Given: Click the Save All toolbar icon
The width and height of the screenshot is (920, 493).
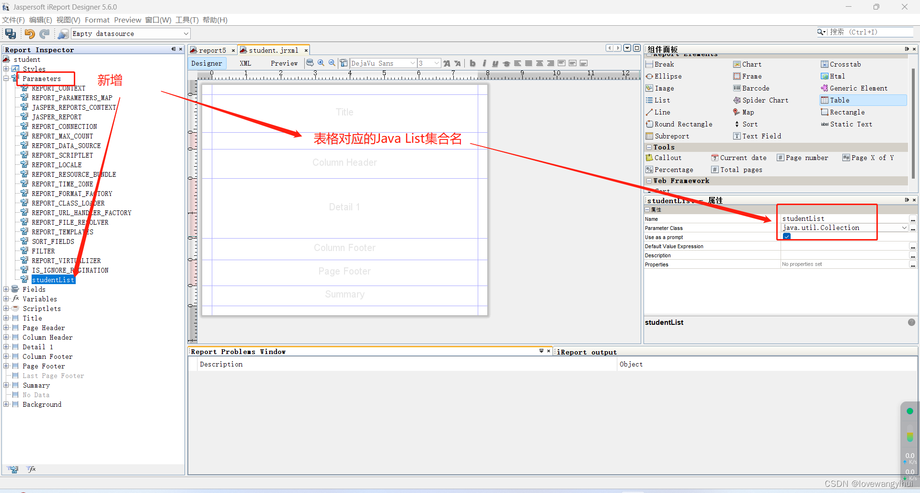Looking at the screenshot, I should click(11, 34).
